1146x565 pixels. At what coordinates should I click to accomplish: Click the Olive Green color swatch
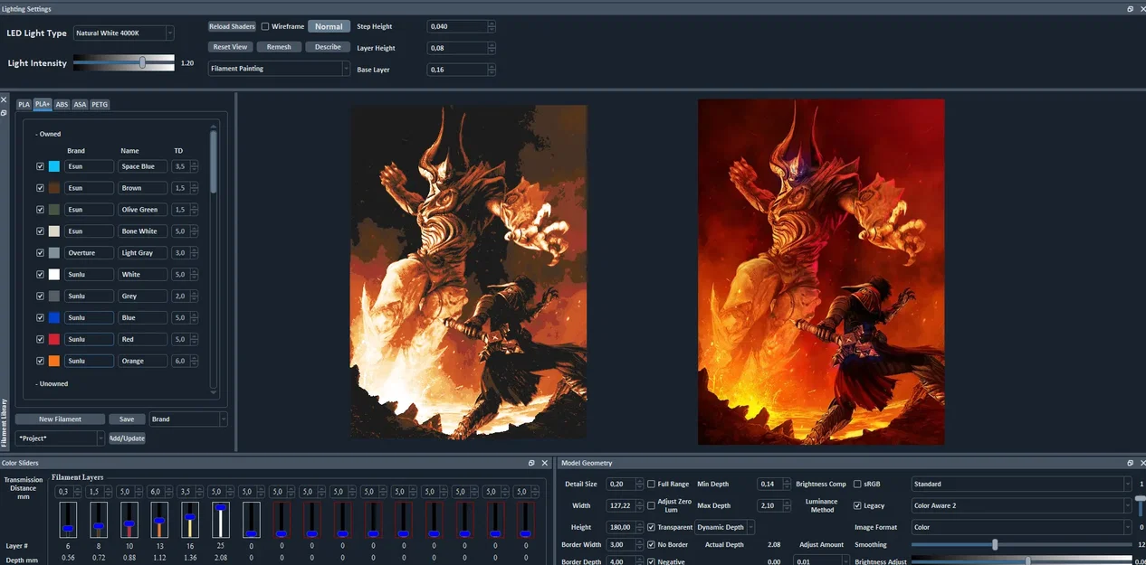[x=53, y=210]
